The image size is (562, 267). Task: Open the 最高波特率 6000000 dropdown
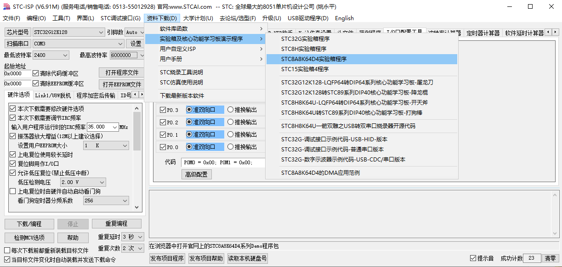click(x=127, y=55)
